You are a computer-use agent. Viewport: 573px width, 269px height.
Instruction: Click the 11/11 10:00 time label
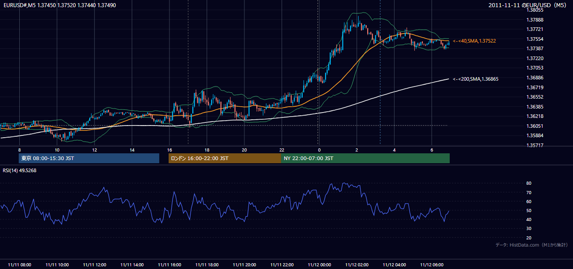click(x=57, y=265)
